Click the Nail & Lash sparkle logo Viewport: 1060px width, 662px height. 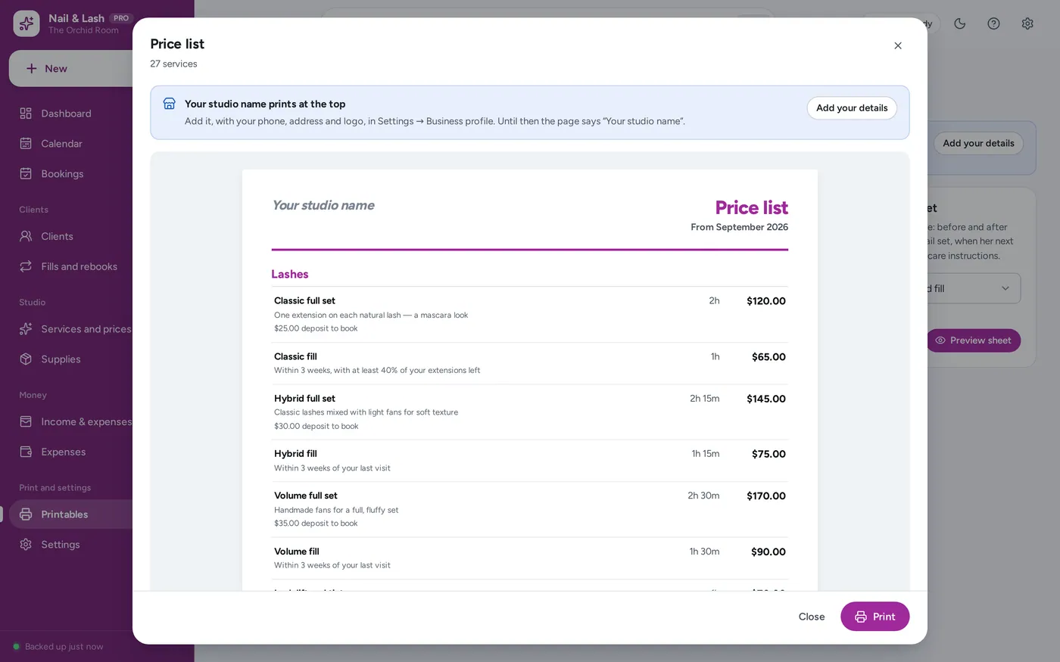click(26, 23)
